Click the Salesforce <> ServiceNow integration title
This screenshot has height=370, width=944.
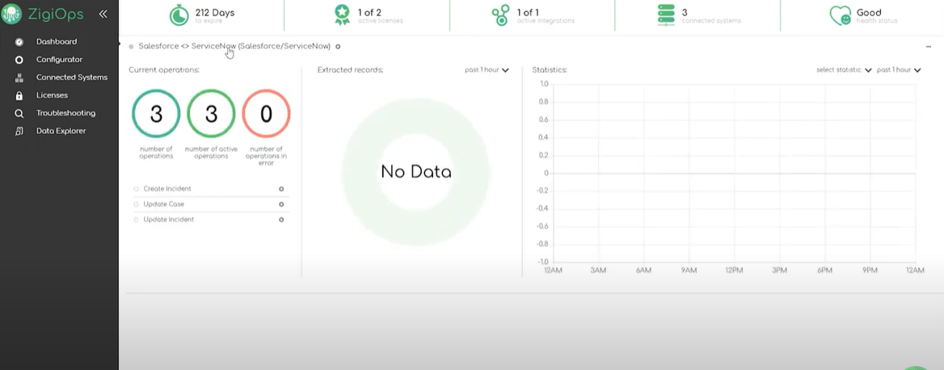click(234, 46)
